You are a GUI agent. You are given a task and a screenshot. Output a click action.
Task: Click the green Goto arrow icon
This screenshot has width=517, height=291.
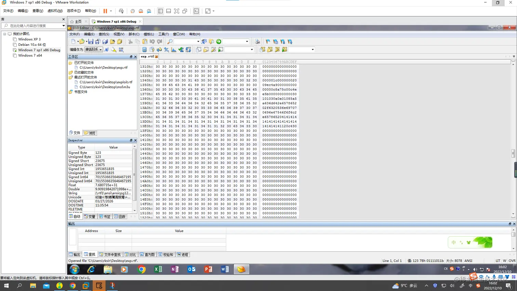pyautogui.click(x=218, y=41)
